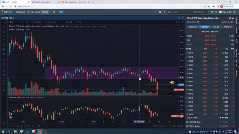Open the go to date calendar icon
Screen dimensions: 239x134
click(x=39, y=126)
